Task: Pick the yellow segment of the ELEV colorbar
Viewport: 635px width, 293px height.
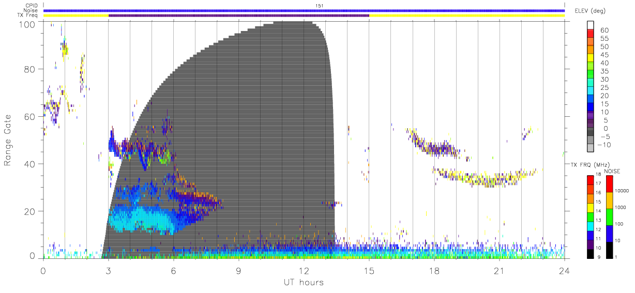Action: [590, 58]
